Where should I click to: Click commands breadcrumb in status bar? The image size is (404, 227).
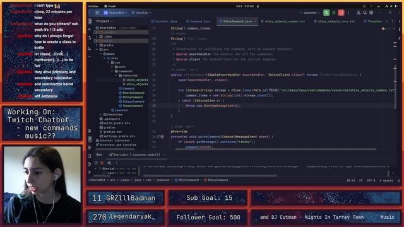[163, 180]
